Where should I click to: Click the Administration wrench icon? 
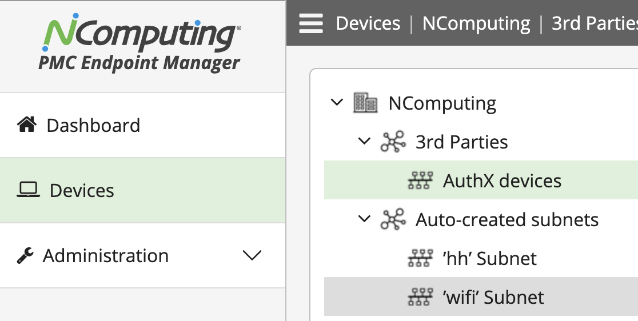point(25,255)
